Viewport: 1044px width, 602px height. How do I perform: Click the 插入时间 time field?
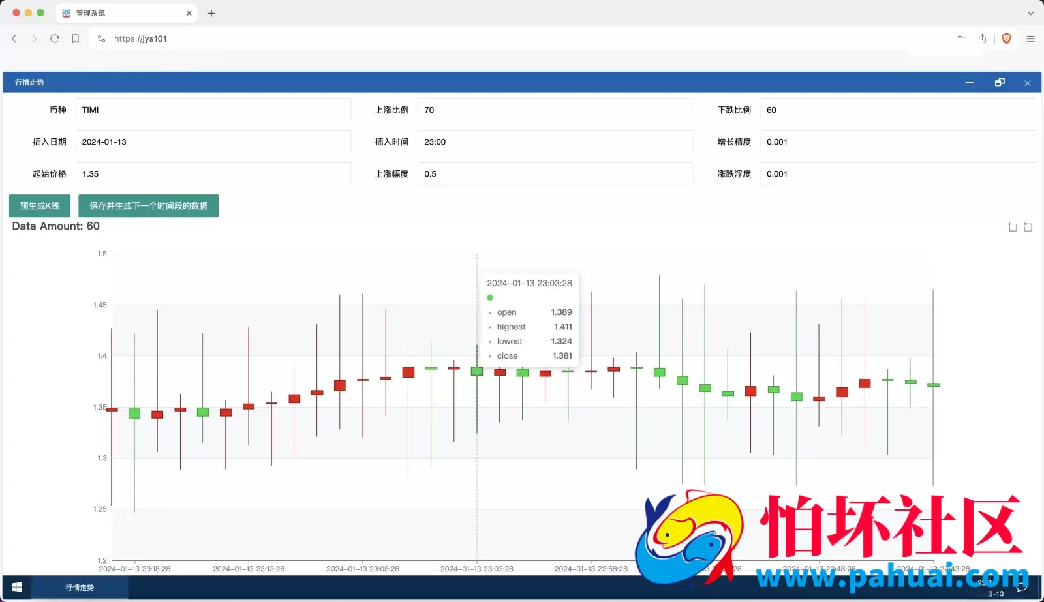click(556, 142)
